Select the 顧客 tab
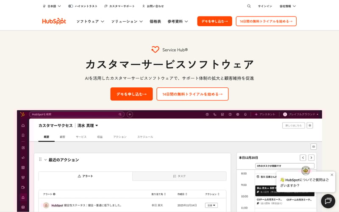This screenshot has height=212, width=339. (x=62, y=137)
